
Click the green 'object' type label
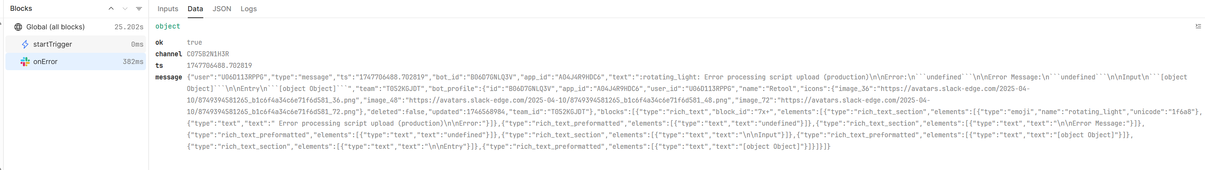click(x=167, y=27)
